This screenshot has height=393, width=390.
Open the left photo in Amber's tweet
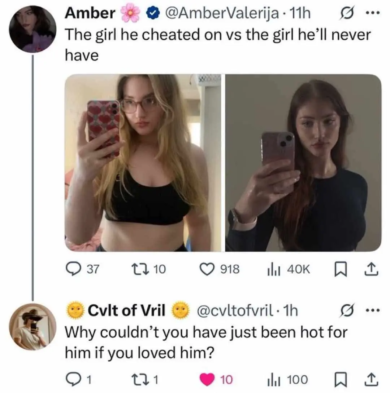tap(143, 163)
